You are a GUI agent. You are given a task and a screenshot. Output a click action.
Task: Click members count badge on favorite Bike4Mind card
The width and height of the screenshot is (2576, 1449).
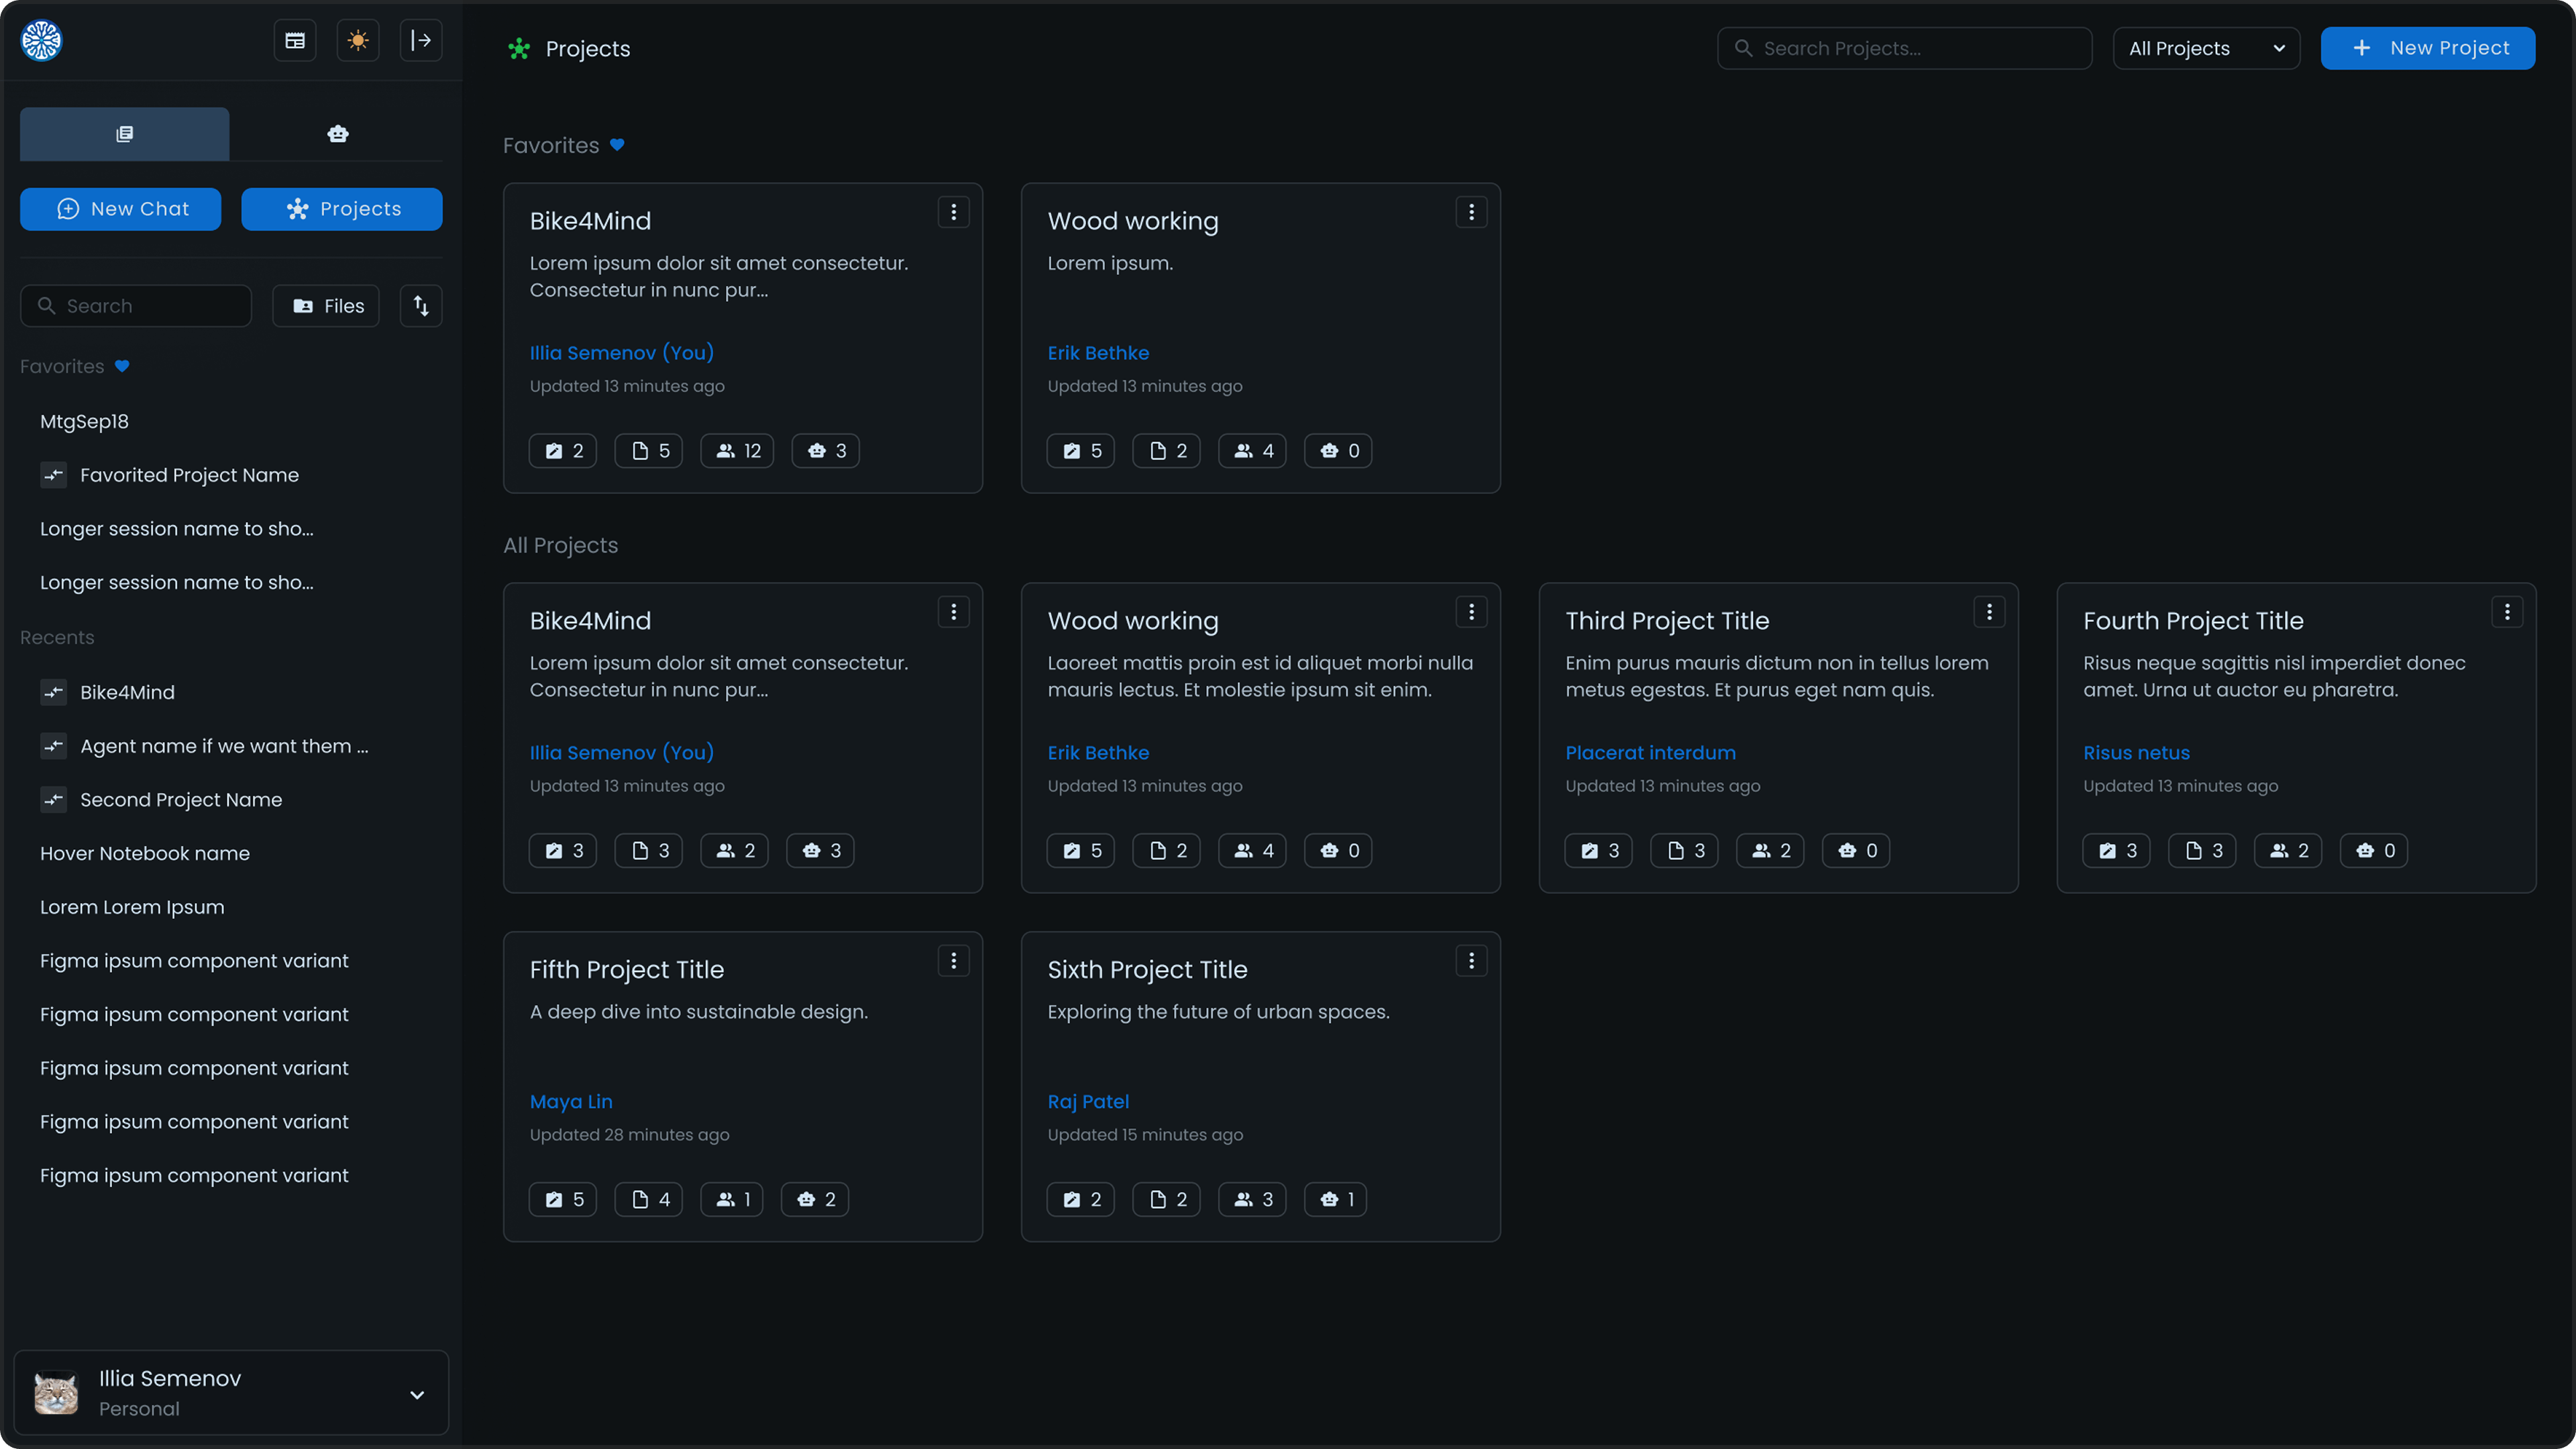(x=738, y=451)
